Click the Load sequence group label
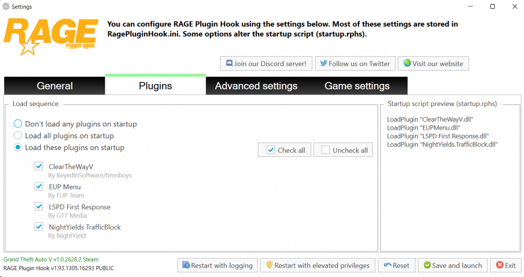This screenshot has height=277, width=524. 36,104
